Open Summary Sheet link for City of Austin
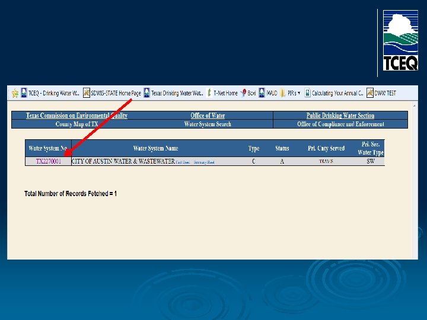 tap(204, 162)
